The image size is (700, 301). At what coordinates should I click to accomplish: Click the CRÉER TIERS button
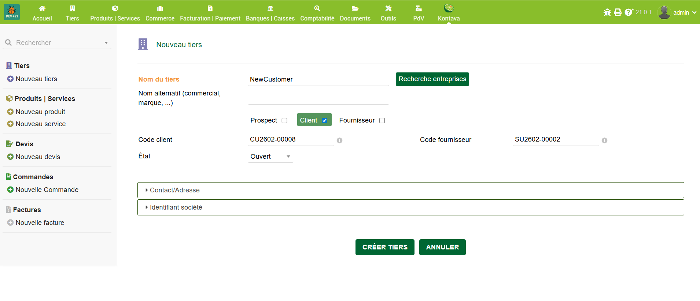click(x=385, y=247)
